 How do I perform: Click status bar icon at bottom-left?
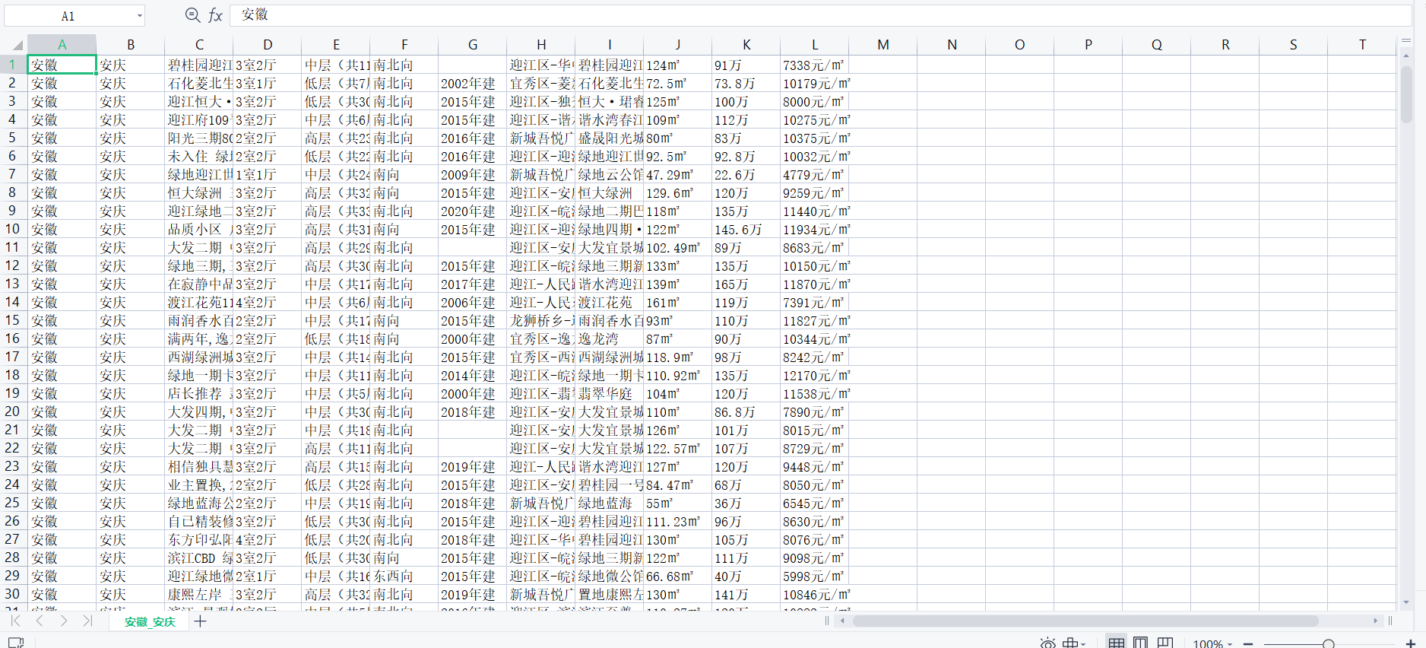pos(15,643)
